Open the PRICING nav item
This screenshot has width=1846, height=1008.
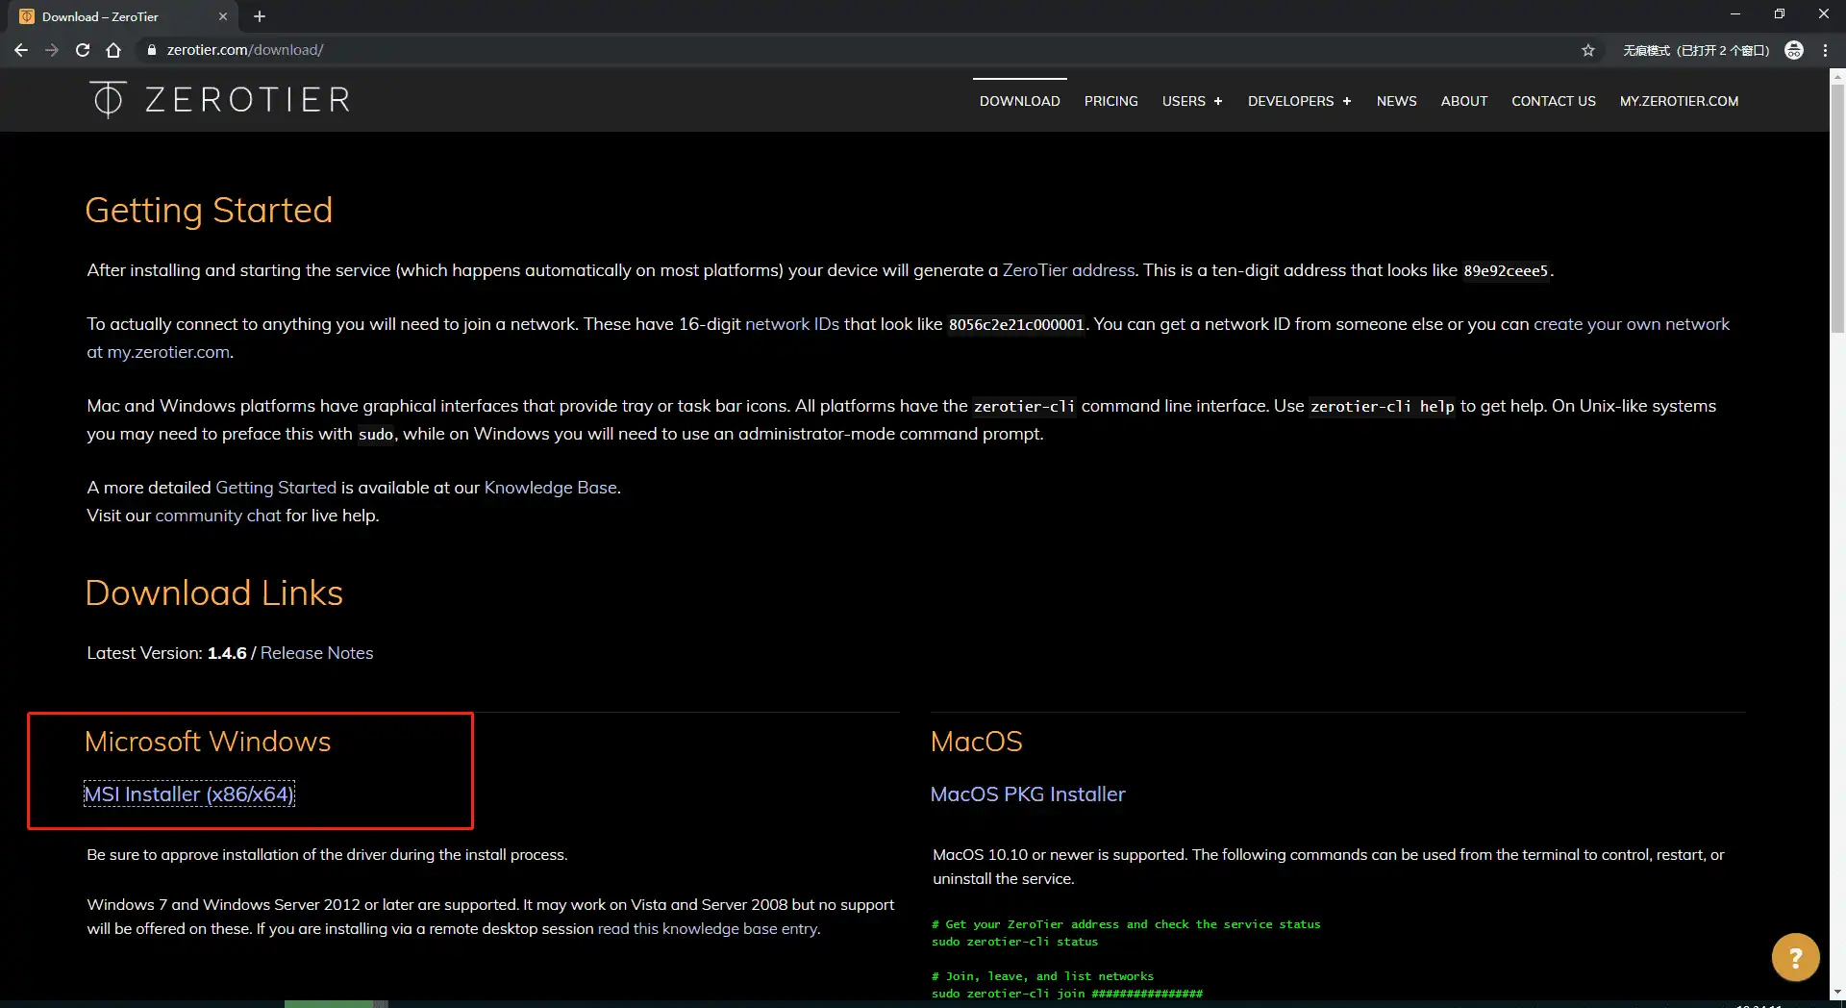coord(1110,101)
